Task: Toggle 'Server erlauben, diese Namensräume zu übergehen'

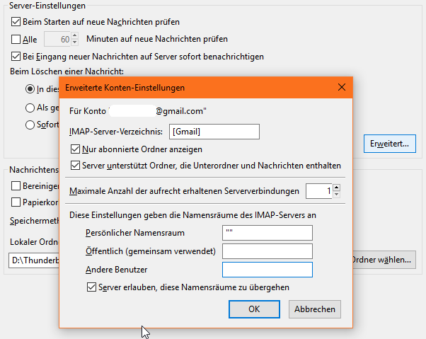Action: (x=91, y=287)
